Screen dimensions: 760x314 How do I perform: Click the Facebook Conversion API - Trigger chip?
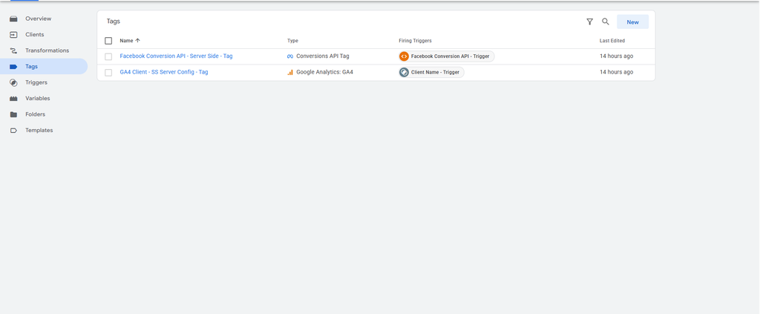[x=446, y=56]
